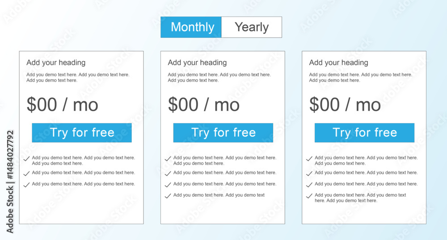The width and height of the screenshot is (447, 240).
Task: Select the left card's heading text
Action: tap(56, 62)
